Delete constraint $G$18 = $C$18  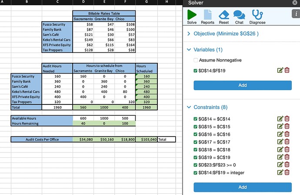click(287, 149)
